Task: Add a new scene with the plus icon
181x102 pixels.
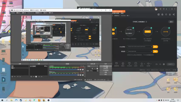Action: click(x=12, y=77)
